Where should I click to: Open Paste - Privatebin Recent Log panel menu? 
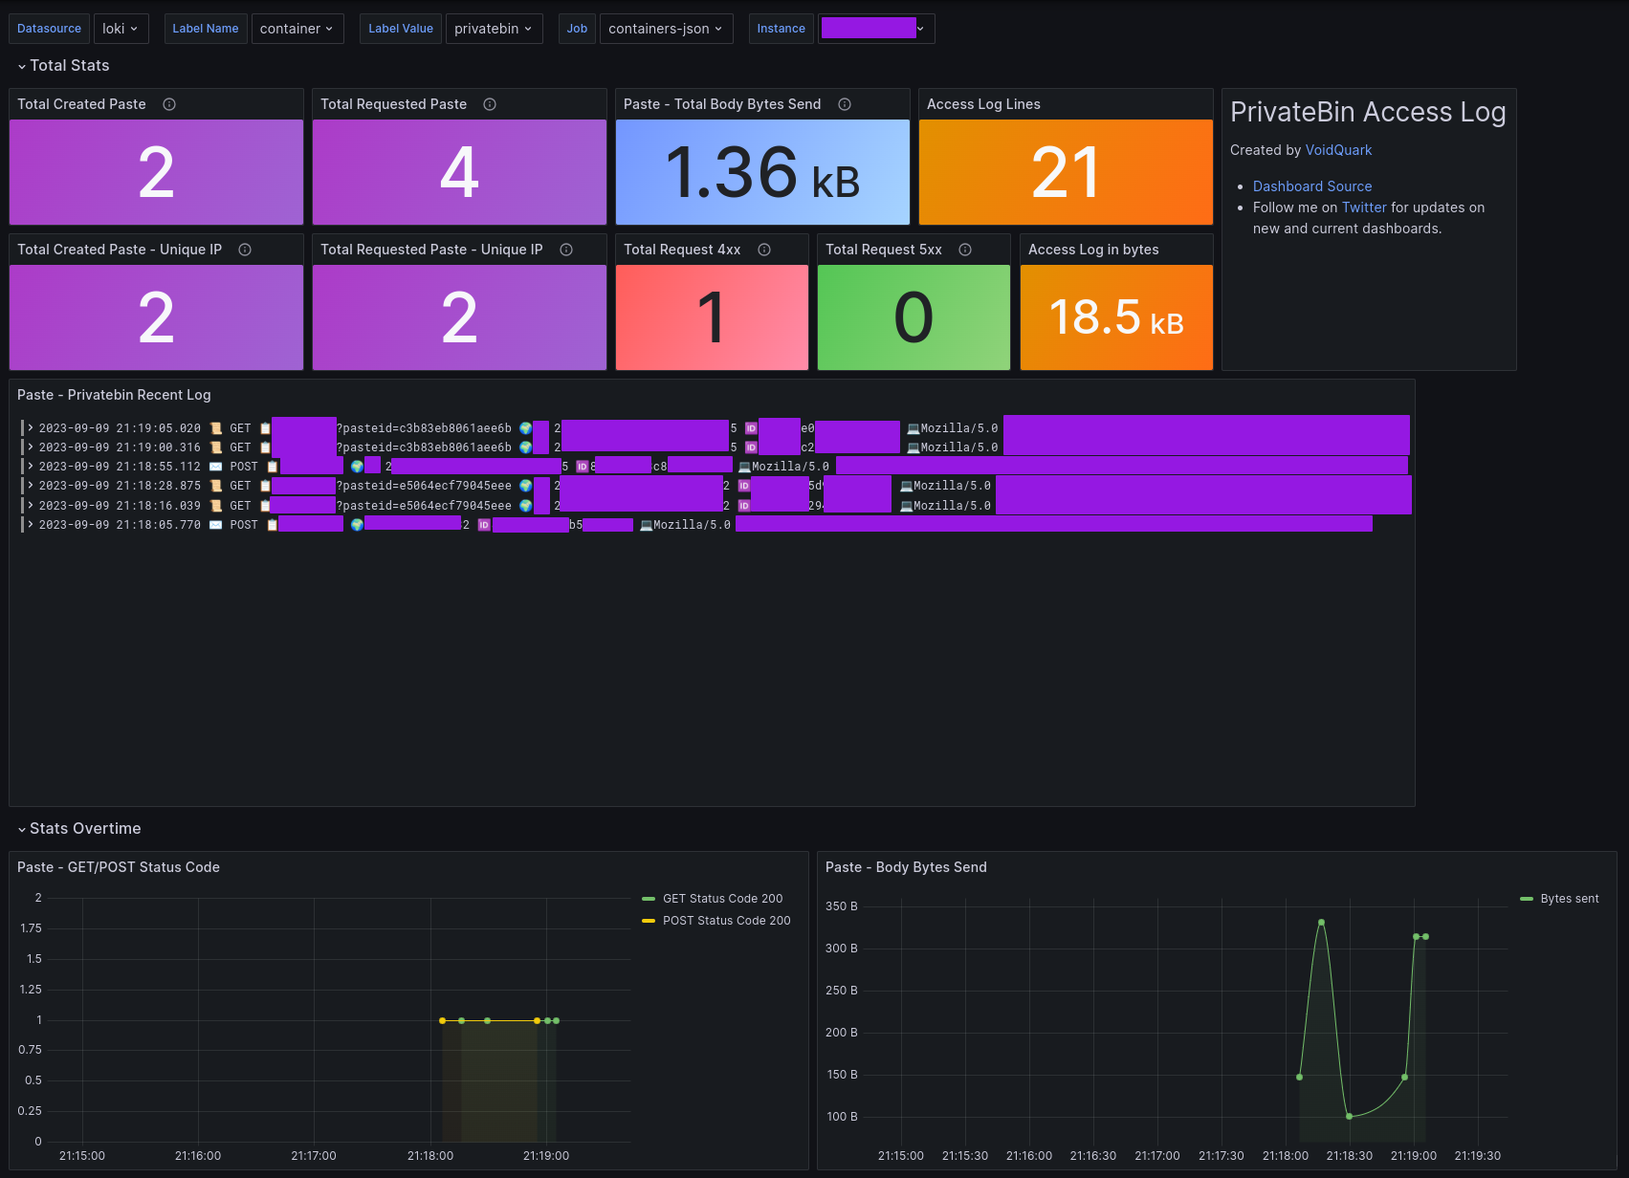[114, 395]
